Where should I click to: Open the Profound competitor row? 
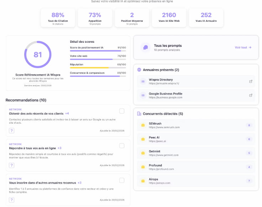click(196, 167)
